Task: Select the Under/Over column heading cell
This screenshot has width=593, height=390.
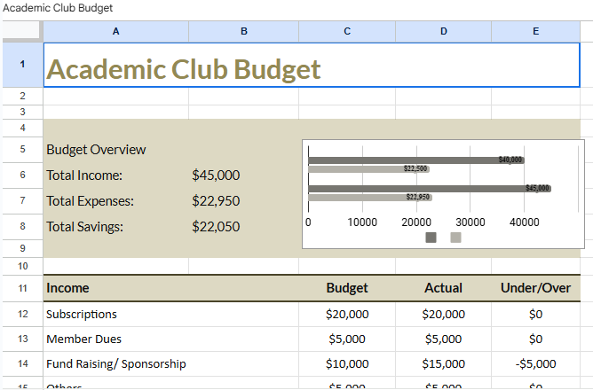Action: (x=535, y=288)
